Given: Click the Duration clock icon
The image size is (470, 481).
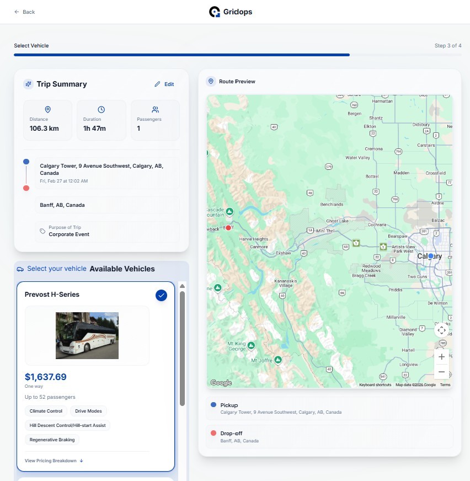Looking at the screenshot, I should [102, 110].
